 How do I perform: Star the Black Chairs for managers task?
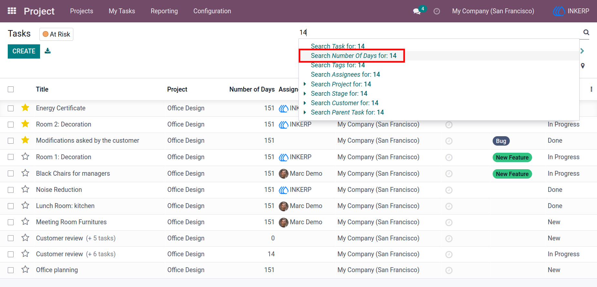(25, 173)
